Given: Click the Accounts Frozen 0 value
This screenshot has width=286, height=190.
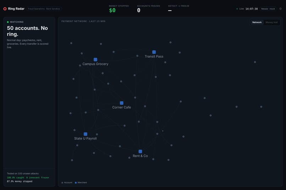Looking at the screenshot, I should pos(139,10).
